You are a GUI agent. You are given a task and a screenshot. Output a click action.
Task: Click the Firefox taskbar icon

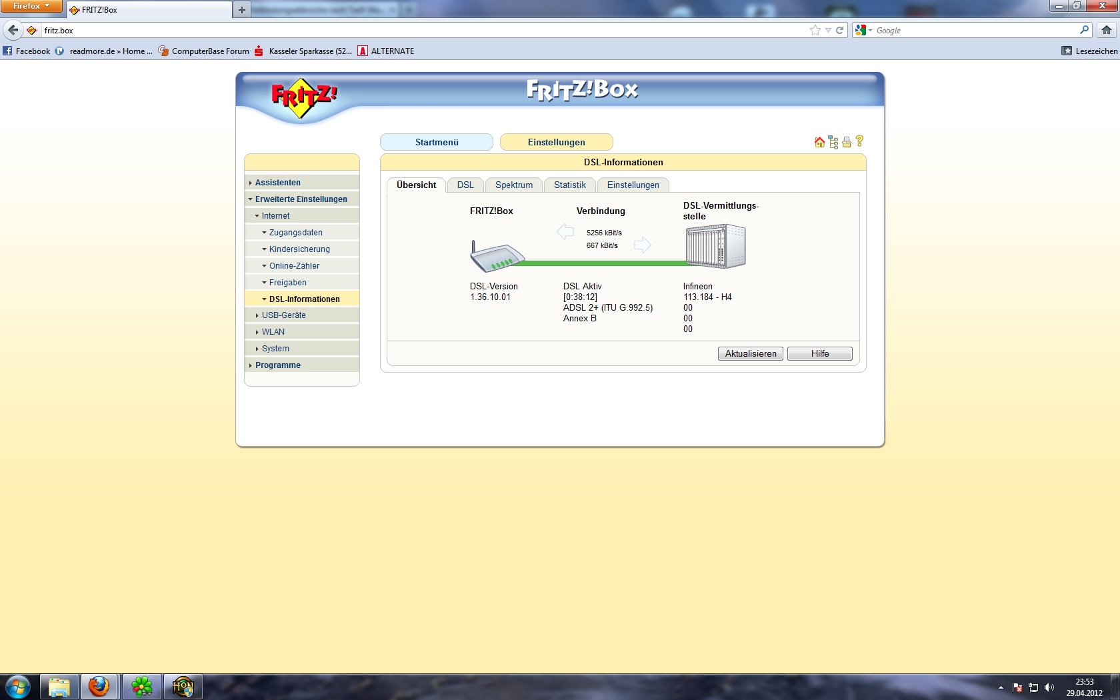99,687
